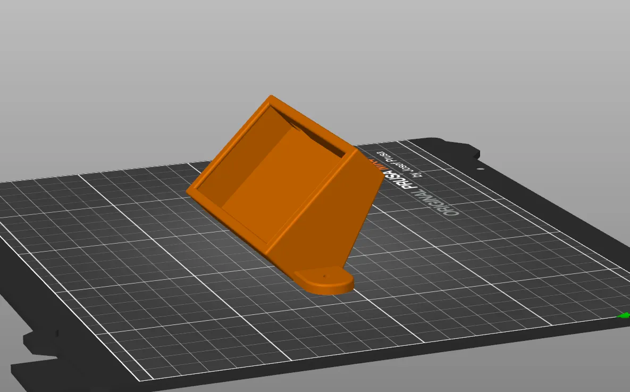This screenshot has width=630, height=392.
Task: Click the green axis arrow at bed corner
Action: (x=624, y=315)
